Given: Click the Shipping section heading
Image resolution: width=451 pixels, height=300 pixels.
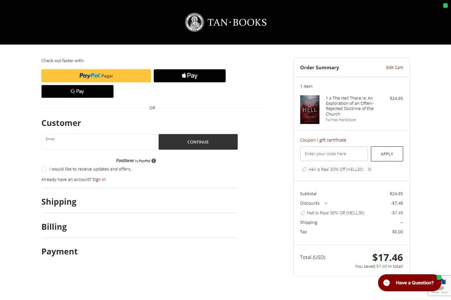Looking at the screenshot, I should tap(59, 202).
